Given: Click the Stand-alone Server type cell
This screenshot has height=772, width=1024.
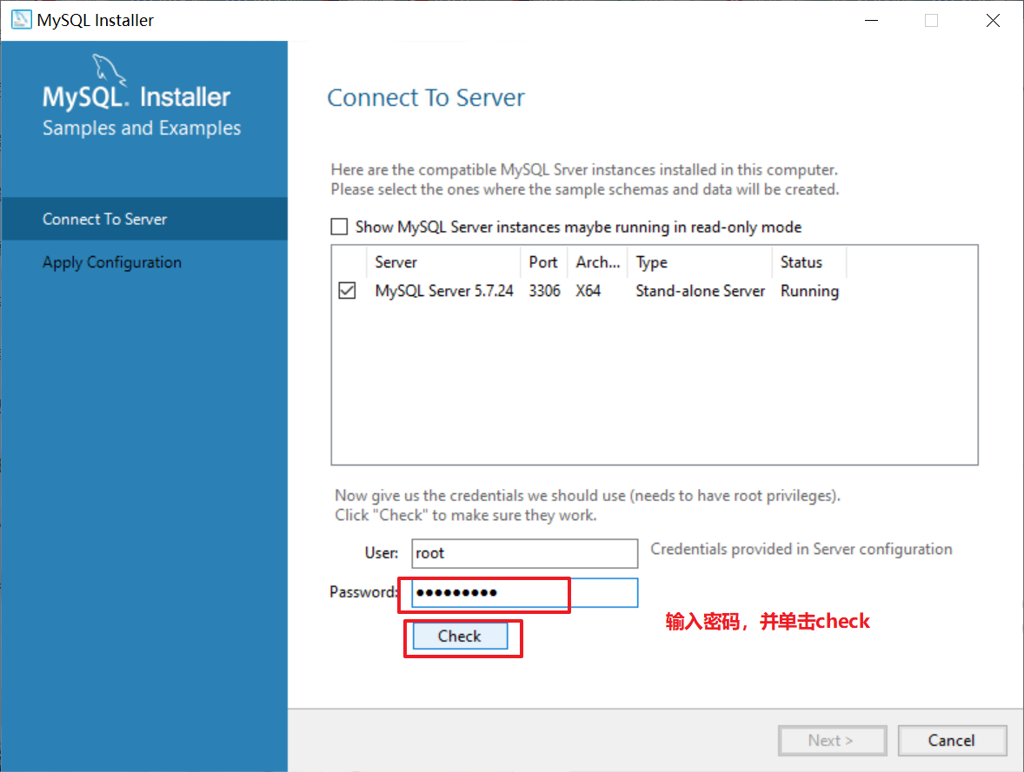Looking at the screenshot, I should click(700, 291).
